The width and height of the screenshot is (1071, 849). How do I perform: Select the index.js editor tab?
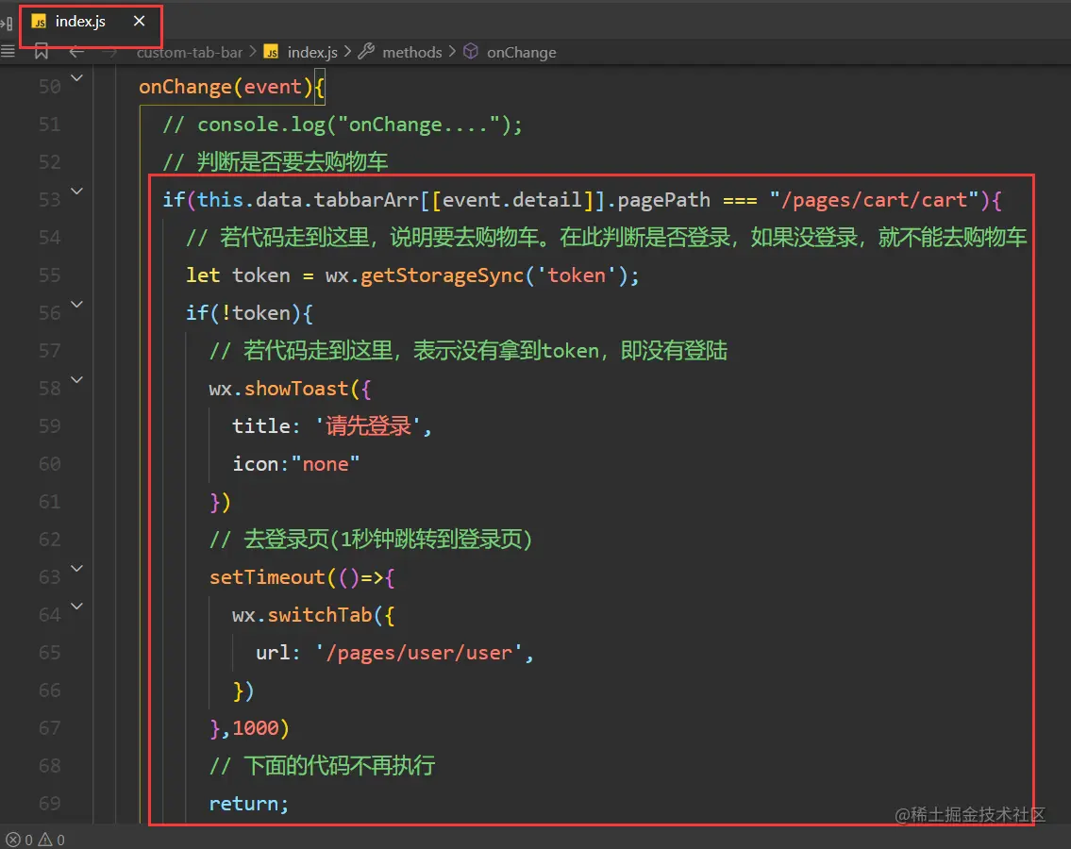(x=91, y=21)
